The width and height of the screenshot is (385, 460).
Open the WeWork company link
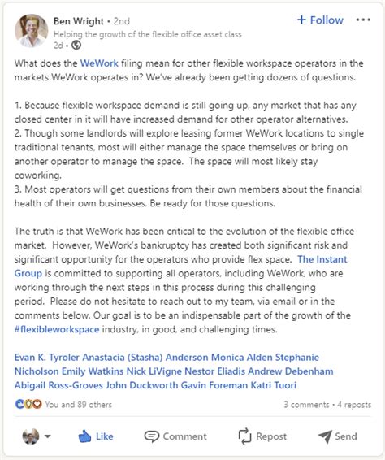(x=99, y=63)
